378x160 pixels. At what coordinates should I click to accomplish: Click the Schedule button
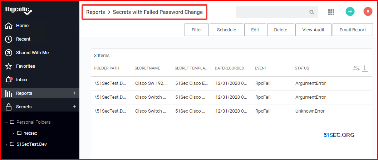(227, 30)
